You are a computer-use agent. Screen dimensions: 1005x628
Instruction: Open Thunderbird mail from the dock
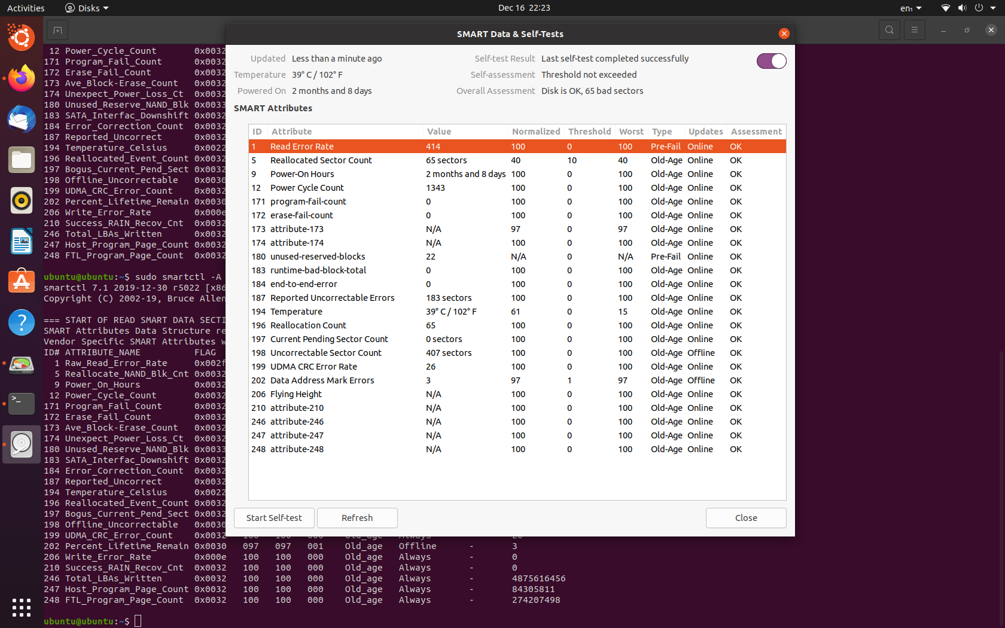coord(22,119)
